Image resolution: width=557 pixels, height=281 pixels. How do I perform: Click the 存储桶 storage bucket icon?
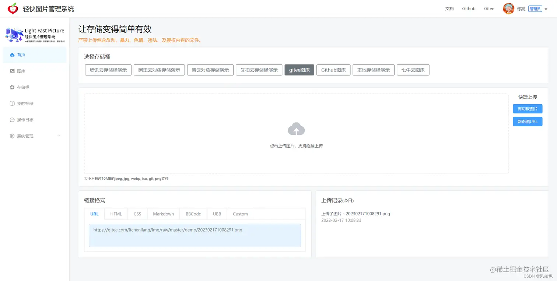point(13,87)
